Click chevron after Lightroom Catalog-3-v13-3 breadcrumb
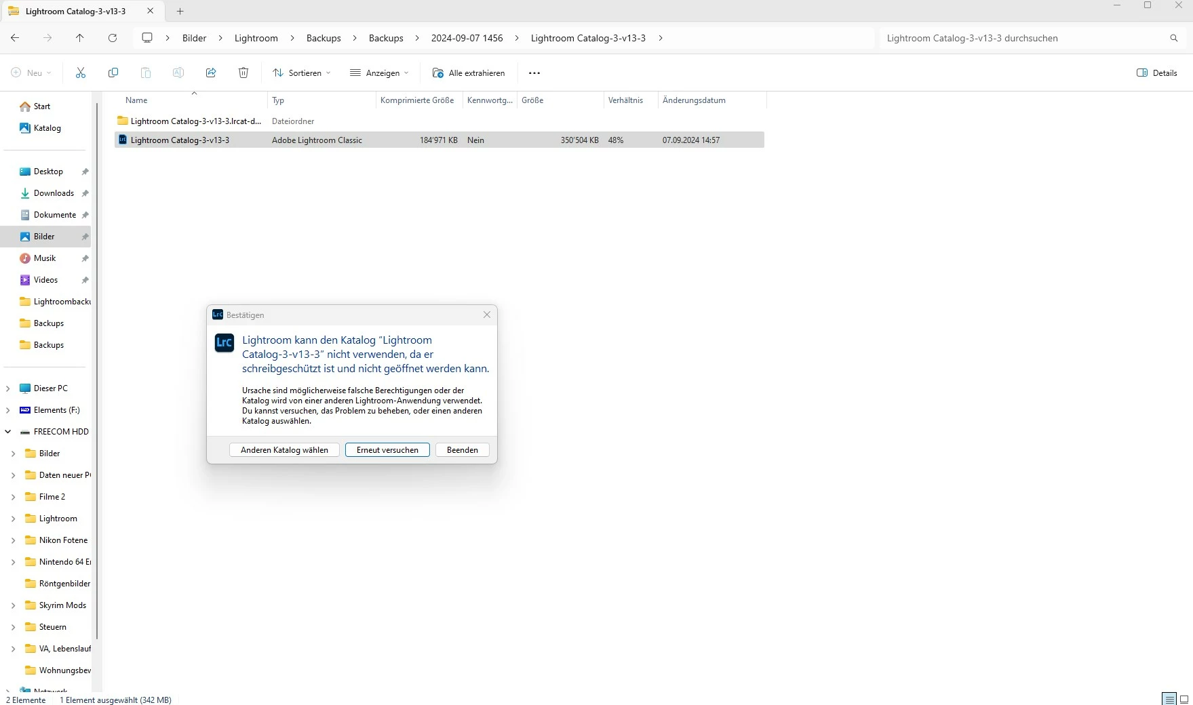 click(661, 38)
